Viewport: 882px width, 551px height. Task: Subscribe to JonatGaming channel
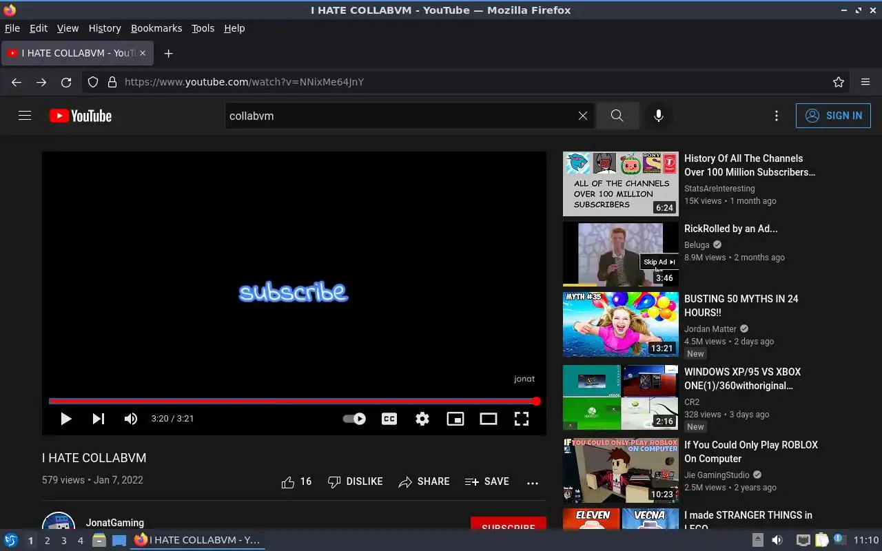[509, 523]
